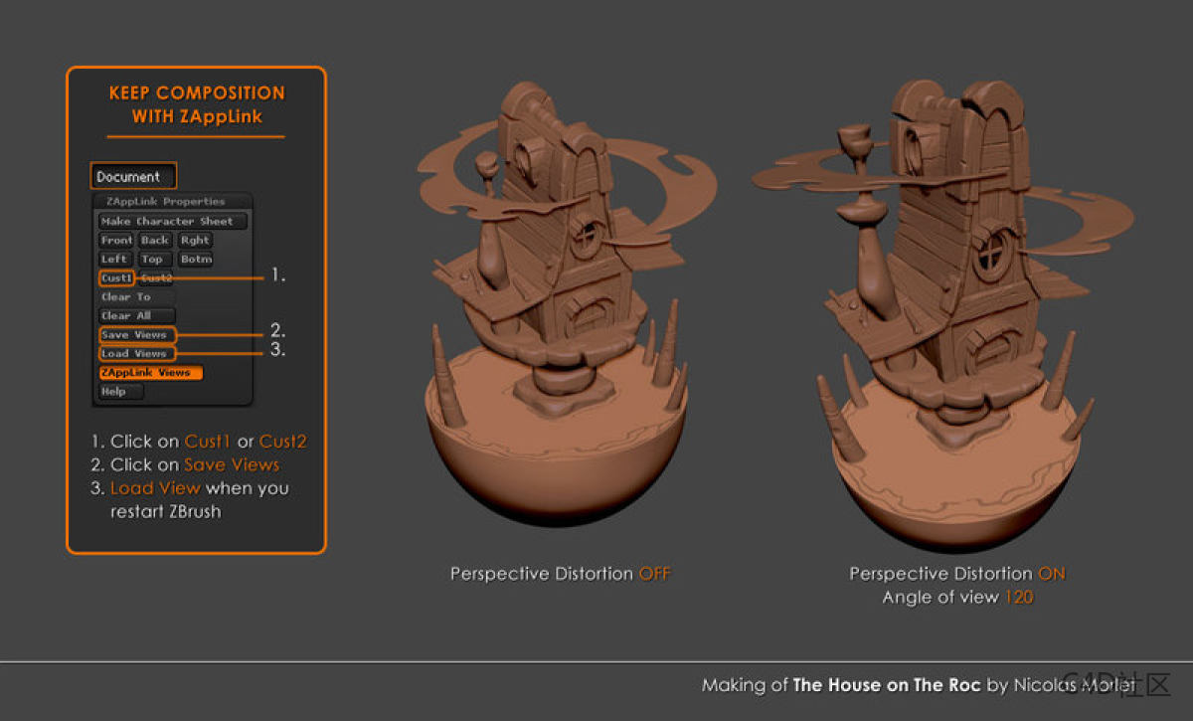Select the Back view slot
The image size is (1193, 721).
click(x=154, y=241)
